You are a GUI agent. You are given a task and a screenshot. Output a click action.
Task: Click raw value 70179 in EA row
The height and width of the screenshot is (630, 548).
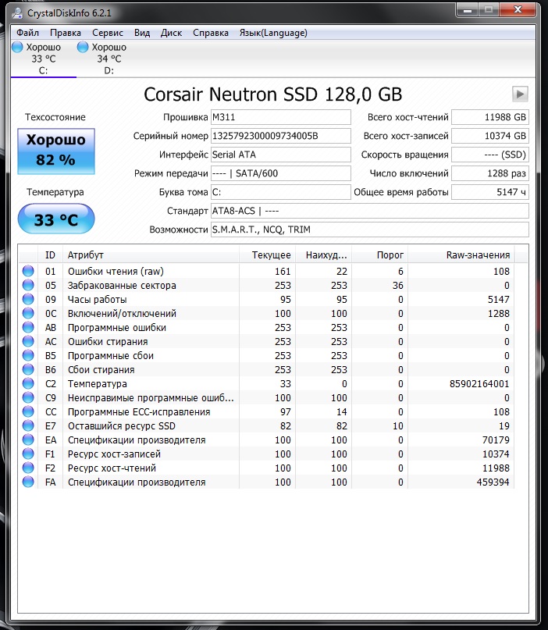[496, 440]
